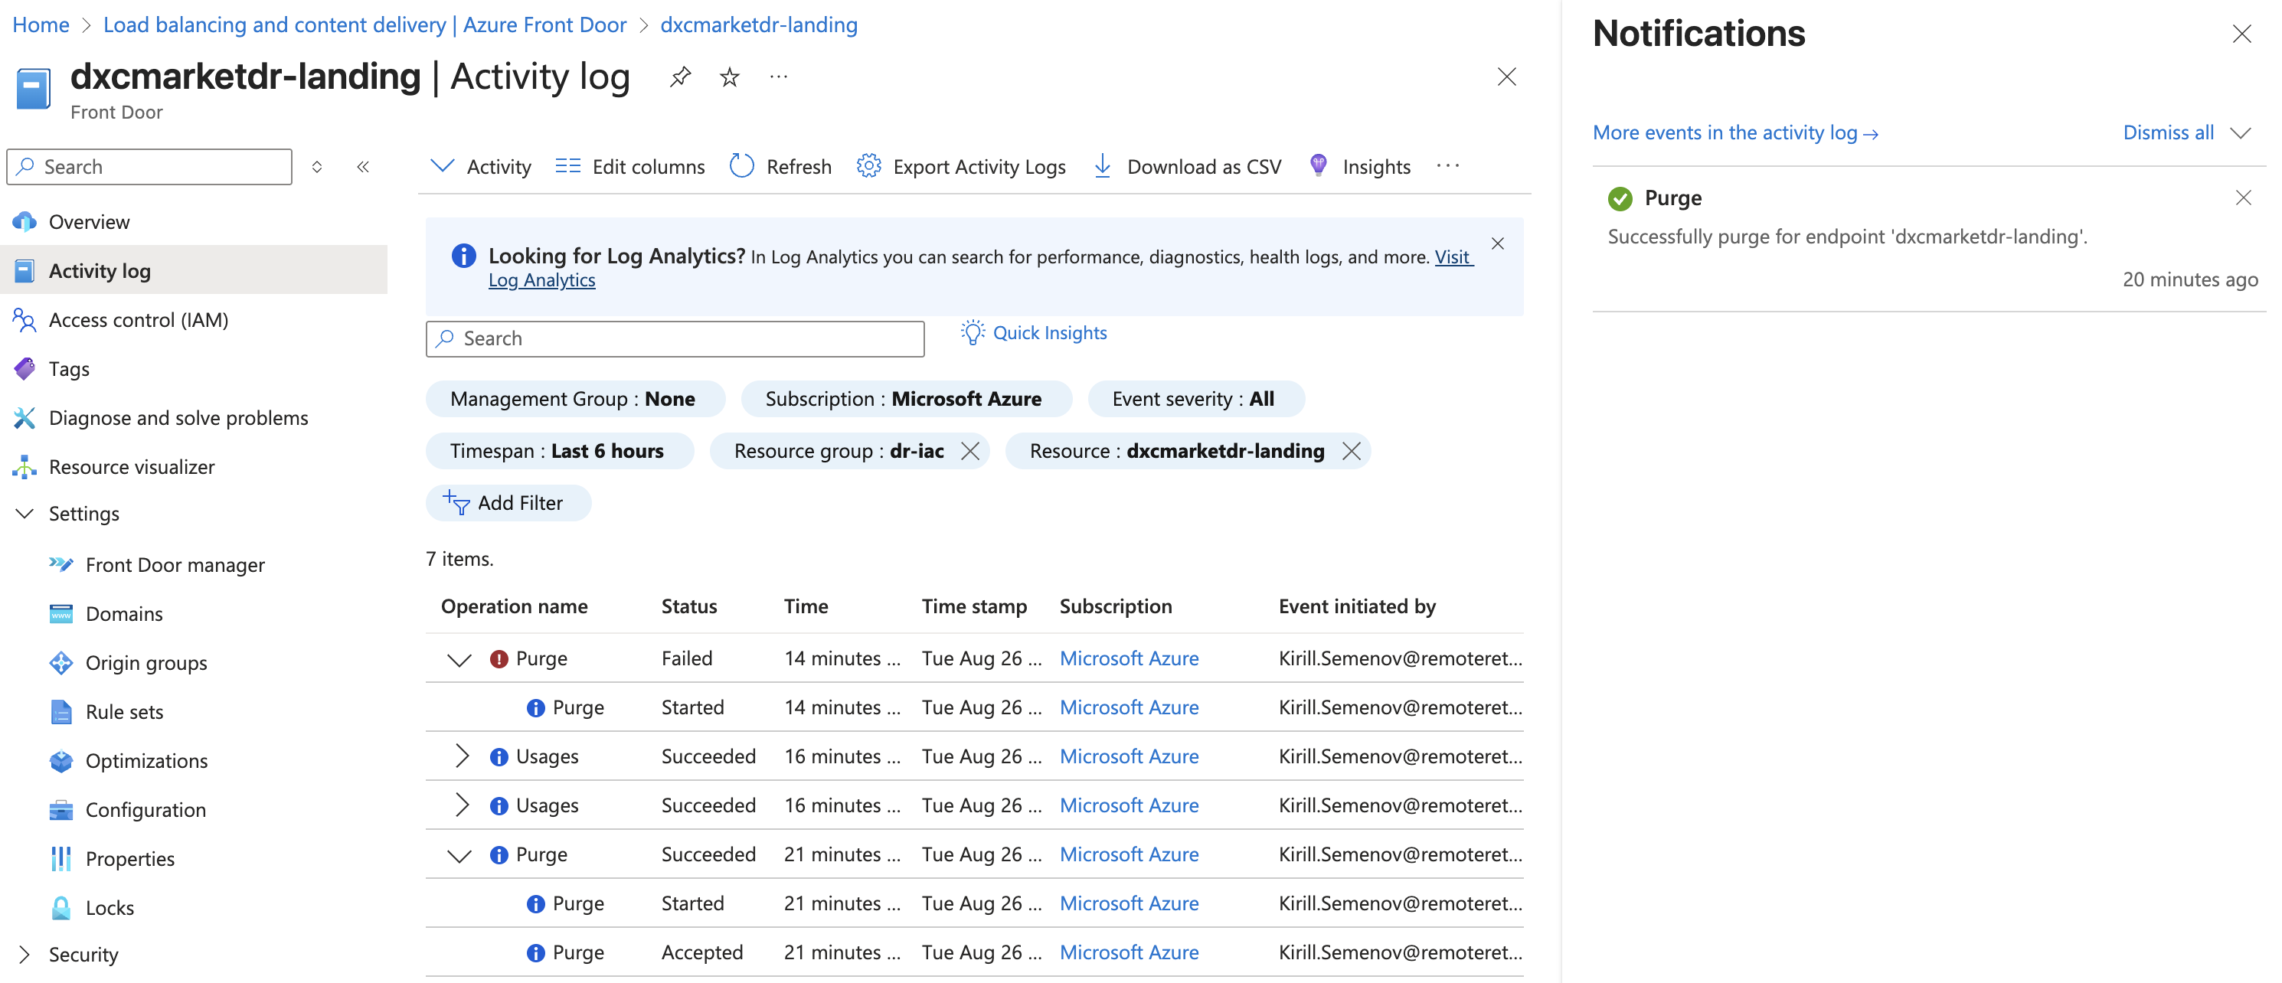
Task: Click Add Filter button
Action: (508, 503)
